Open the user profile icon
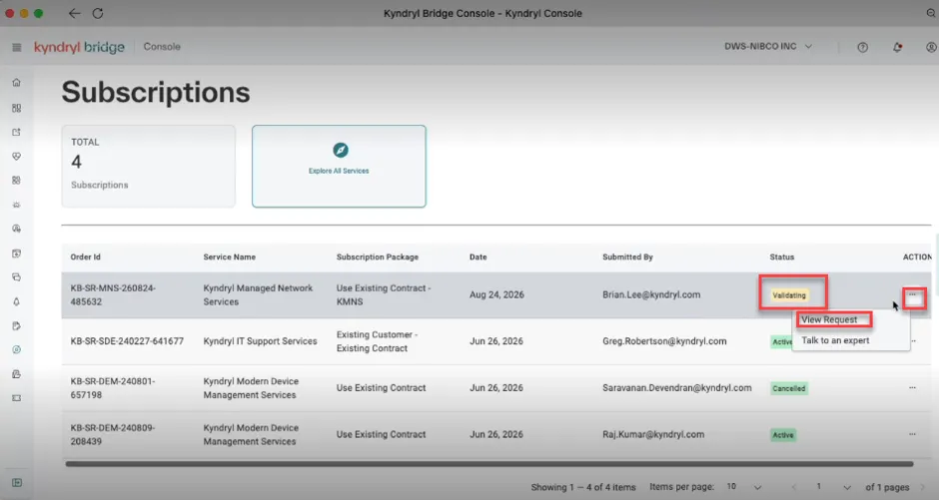This screenshot has width=939, height=500. [x=931, y=47]
